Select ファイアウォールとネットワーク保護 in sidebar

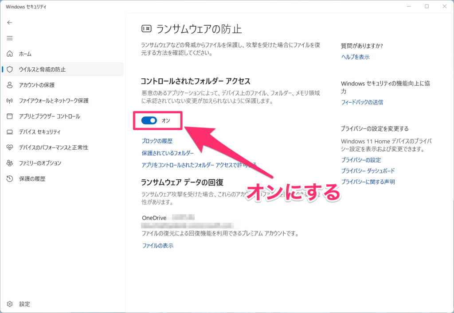54,100
